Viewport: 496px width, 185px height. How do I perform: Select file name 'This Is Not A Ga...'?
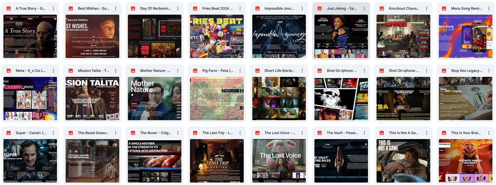point(404,133)
